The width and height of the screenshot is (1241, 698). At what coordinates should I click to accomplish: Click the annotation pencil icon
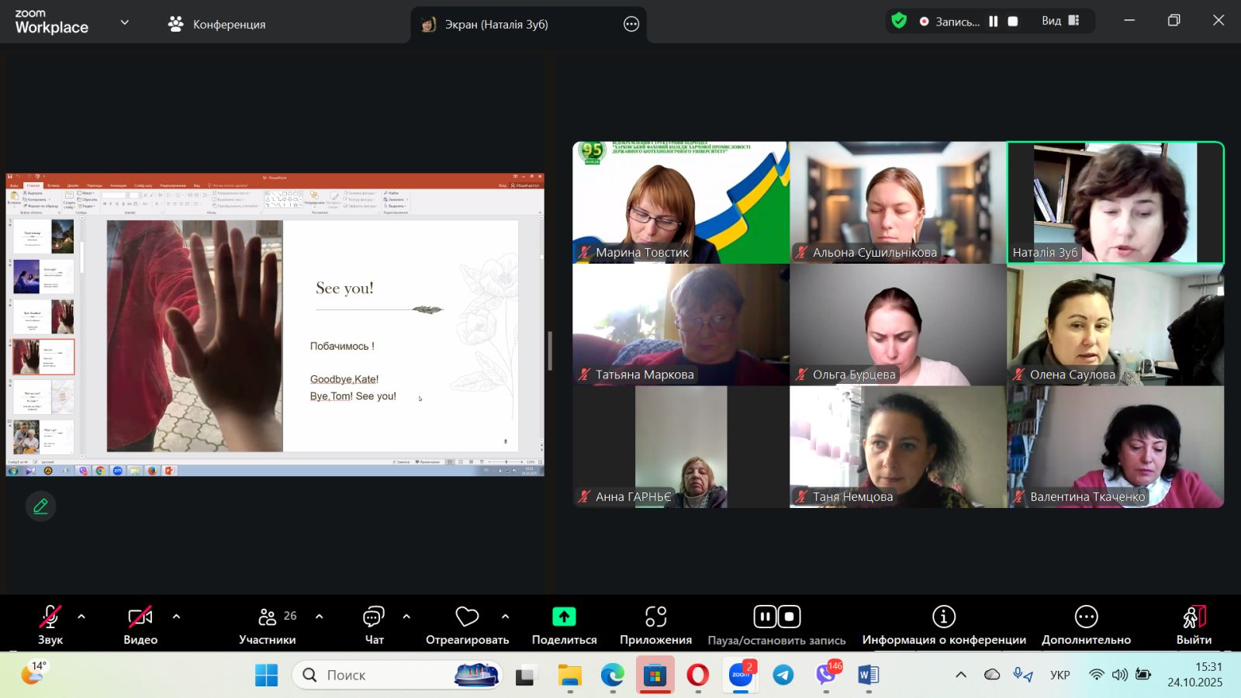click(x=40, y=506)
